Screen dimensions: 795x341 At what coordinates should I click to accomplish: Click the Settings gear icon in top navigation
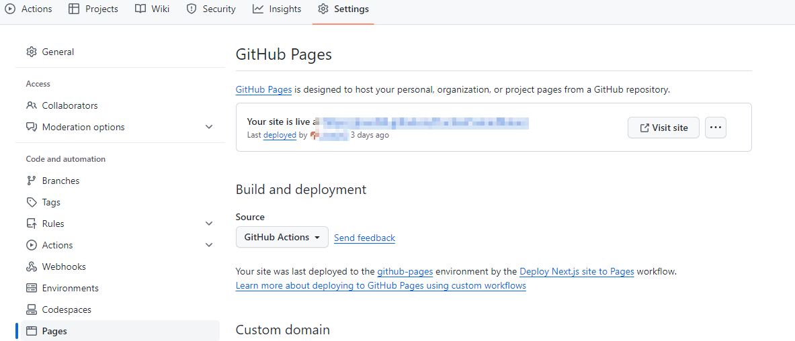click(323, 9)
